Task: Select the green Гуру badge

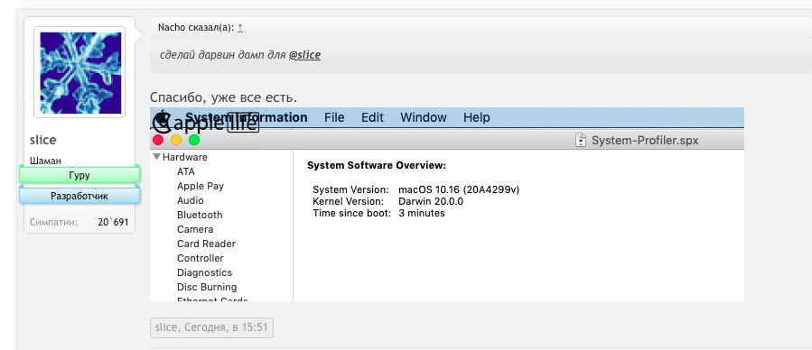Action: tap(79, 175)
